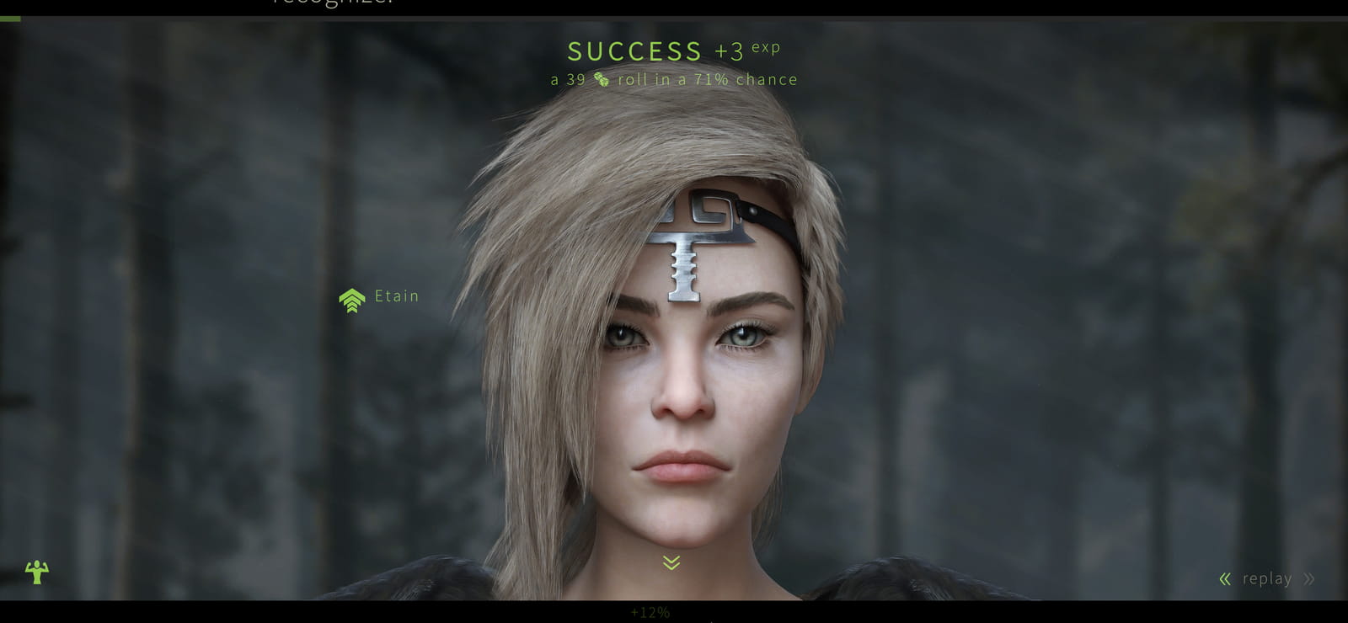
Task: Click the right double-arrow after replay
Action: pyautogui.click(x=1308, y=578)
